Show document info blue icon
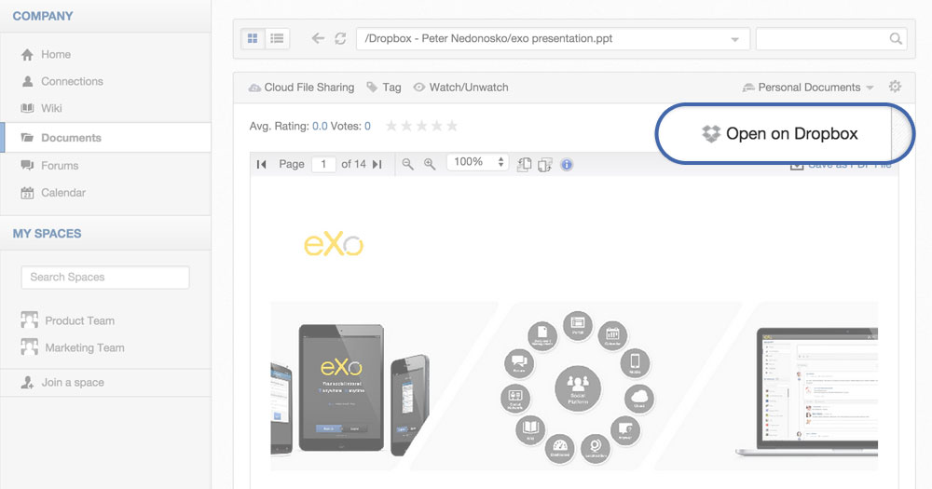The height and width of the screenshot is (489, 932). point(567,165)
